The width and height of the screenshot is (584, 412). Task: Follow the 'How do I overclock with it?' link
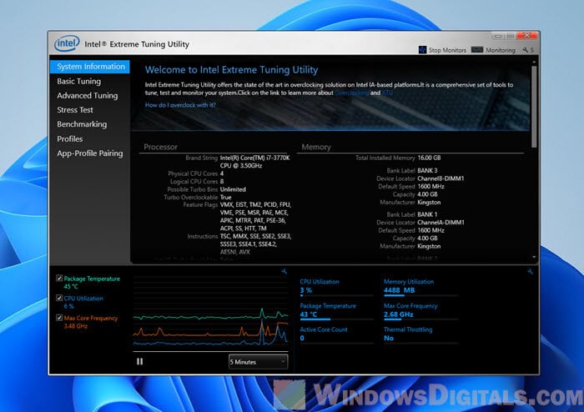click(180, 105)
